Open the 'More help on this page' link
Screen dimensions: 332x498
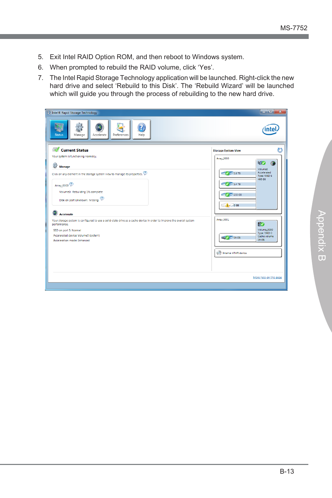267,278
